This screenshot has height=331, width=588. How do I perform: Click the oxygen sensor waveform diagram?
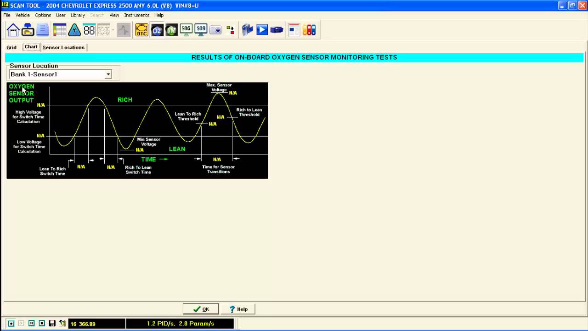(x=137, y=131)
